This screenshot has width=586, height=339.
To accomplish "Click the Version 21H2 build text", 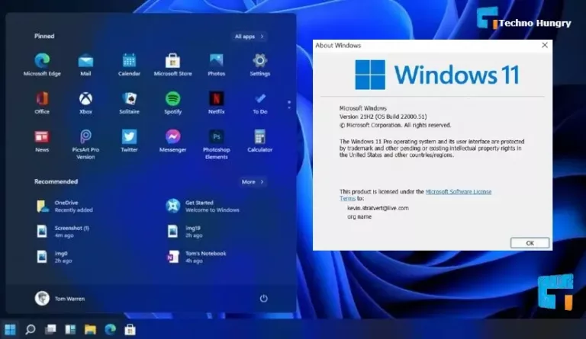I will click(383, 117).
